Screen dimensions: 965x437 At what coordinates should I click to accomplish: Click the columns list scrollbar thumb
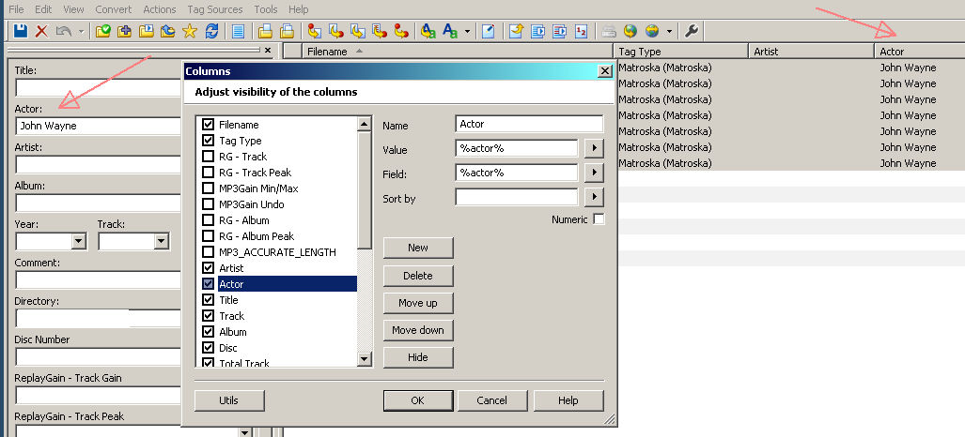coord(365,190)
